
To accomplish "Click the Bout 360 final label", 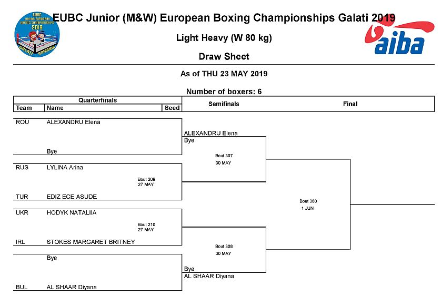I will coord(308,201).
